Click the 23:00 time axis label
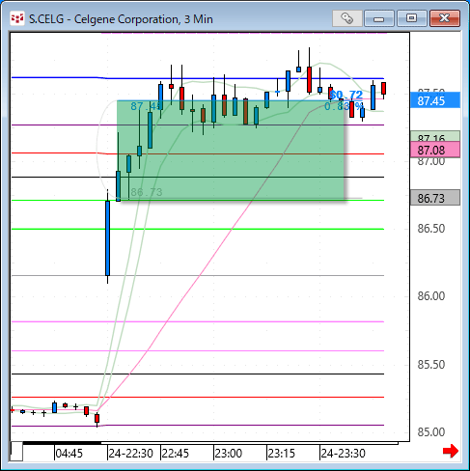The image size is (470, 471). pos(229,454)
